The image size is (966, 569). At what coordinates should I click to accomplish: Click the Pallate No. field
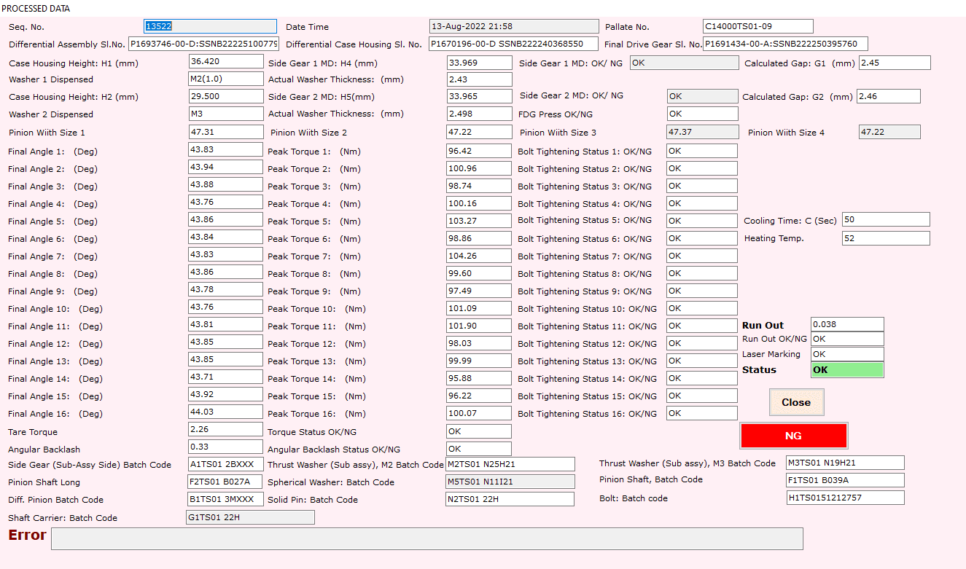tap(758, 26)
